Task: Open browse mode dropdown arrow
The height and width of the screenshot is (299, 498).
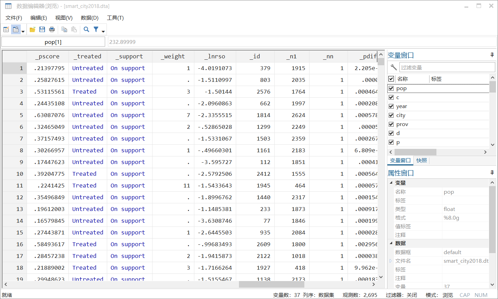Action: pyautogui.click(x=23, y=31)
